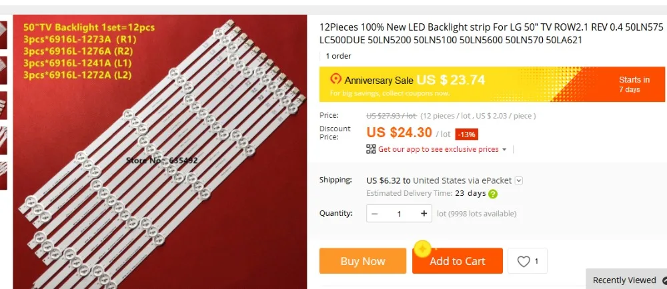This screenshot has height=289, width=667.
Task: Click the quantity input field
Action: [x=399, y=214]
